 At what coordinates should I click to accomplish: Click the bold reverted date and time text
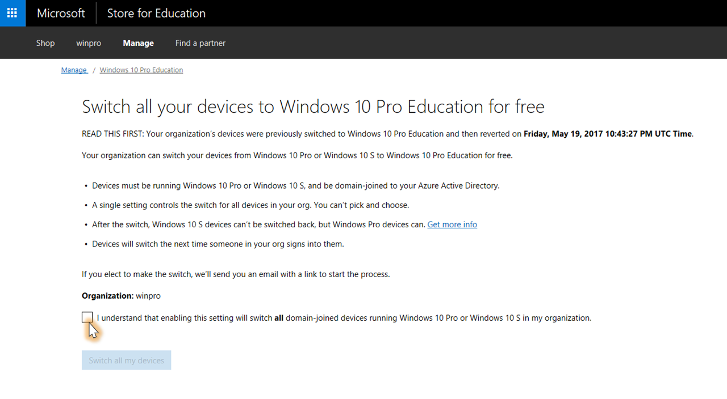[608, 134]
